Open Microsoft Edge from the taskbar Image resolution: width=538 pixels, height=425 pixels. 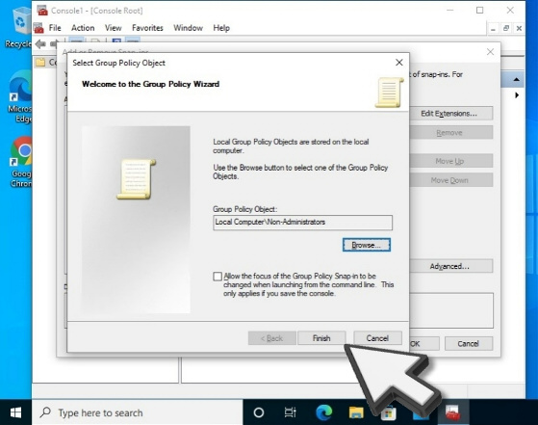[324, 412]
